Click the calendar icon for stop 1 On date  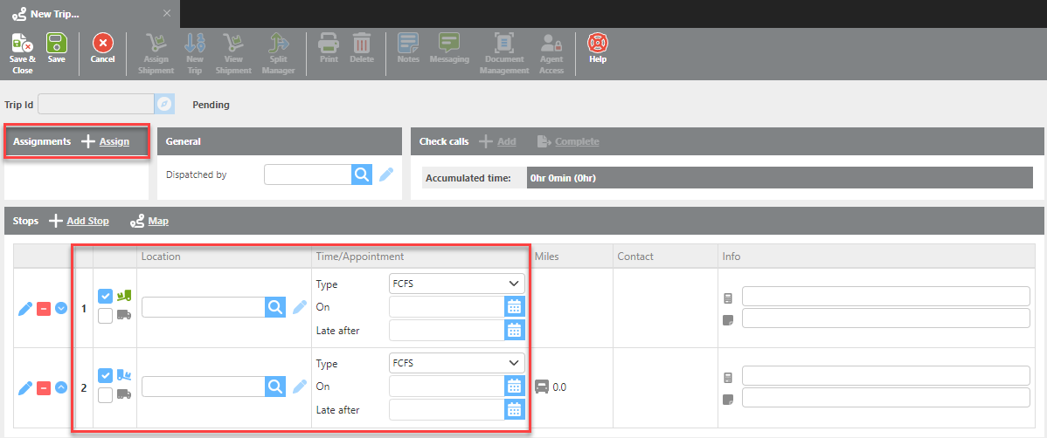tap(515, 307)
